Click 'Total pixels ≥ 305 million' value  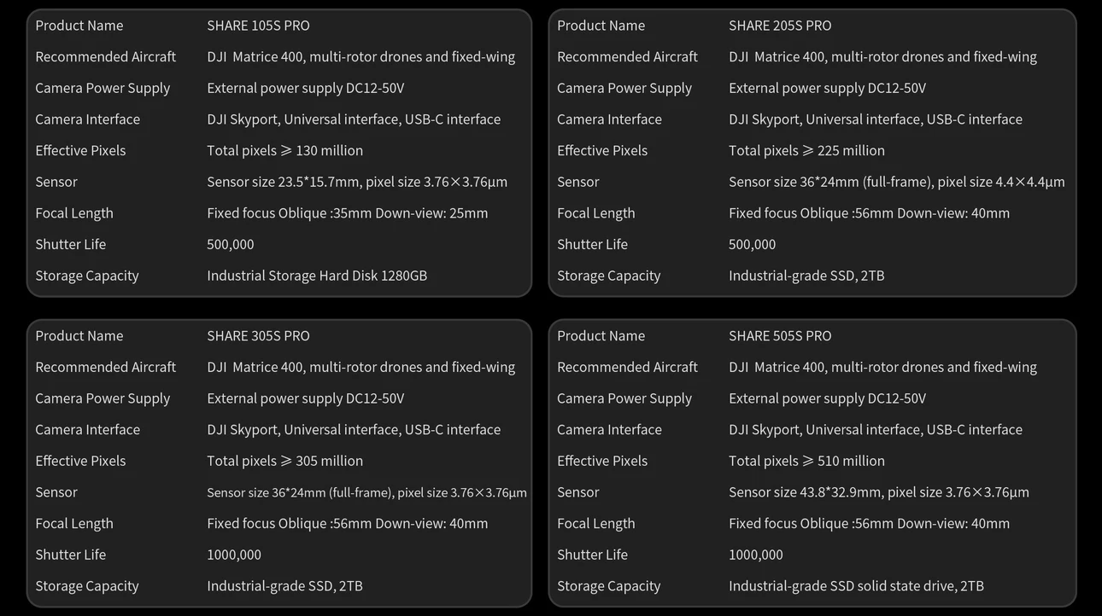pos(284,462)
